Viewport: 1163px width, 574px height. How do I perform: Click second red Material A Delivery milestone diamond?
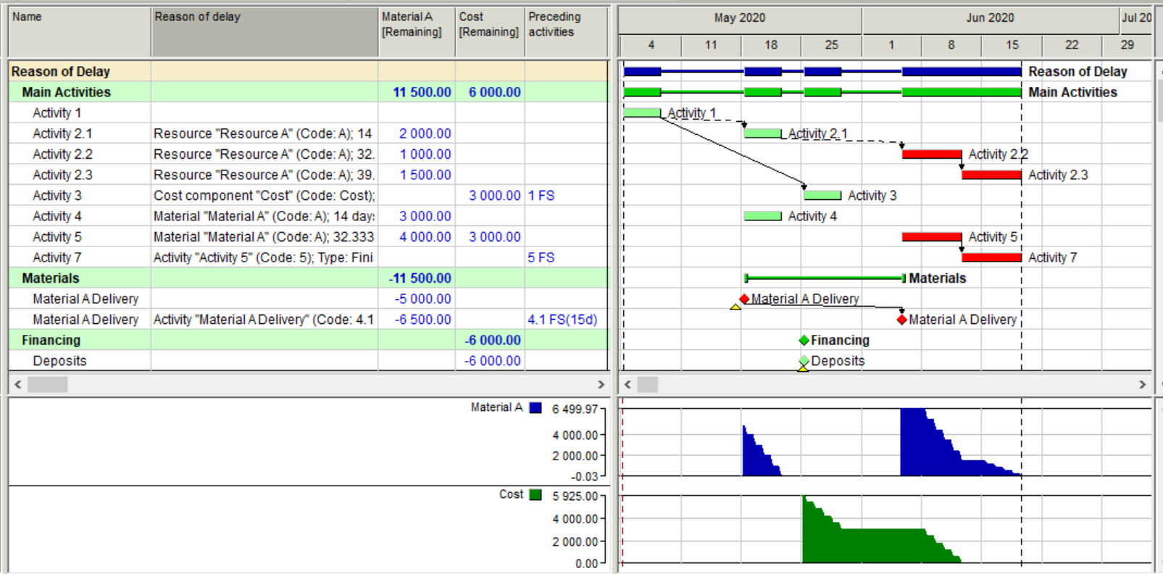[902, 320]
